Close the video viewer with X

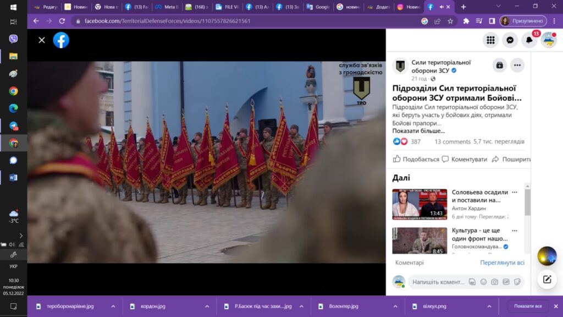point(42,40)
